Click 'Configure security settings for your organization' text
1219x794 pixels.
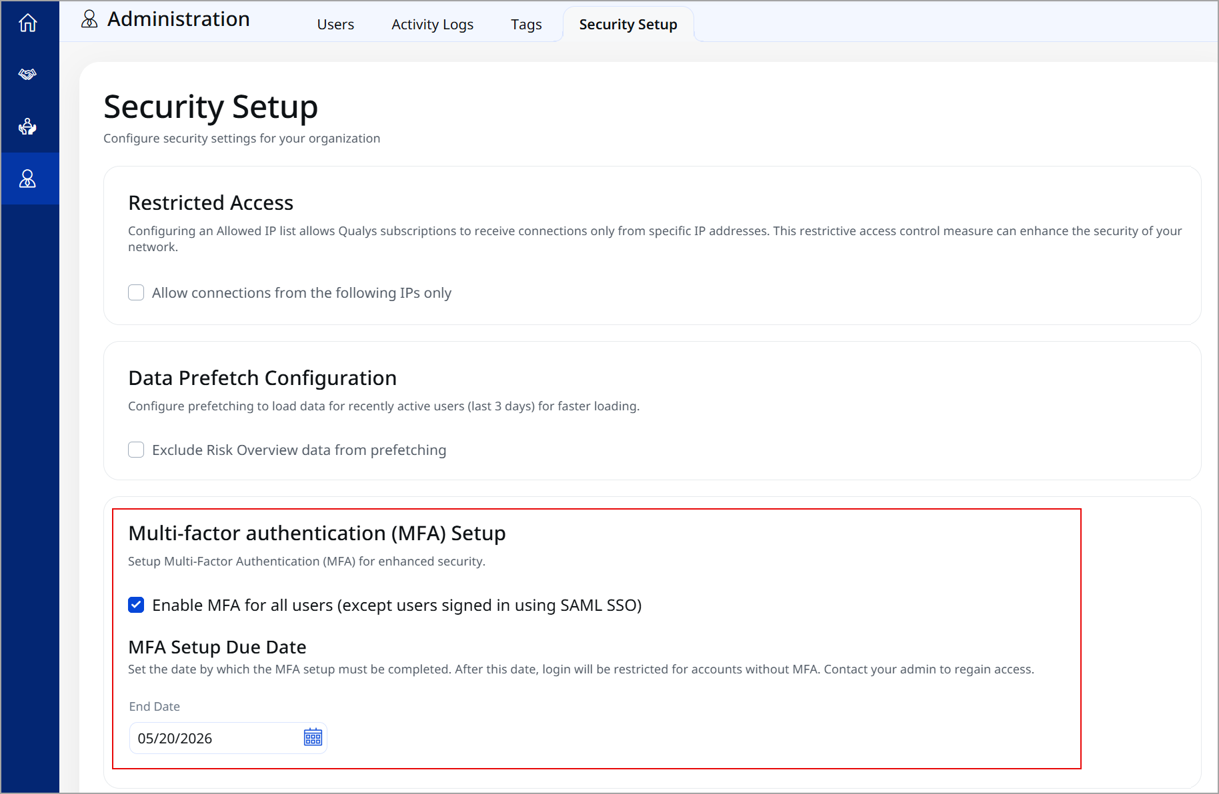pyautogui.click(x=242, y=139)
